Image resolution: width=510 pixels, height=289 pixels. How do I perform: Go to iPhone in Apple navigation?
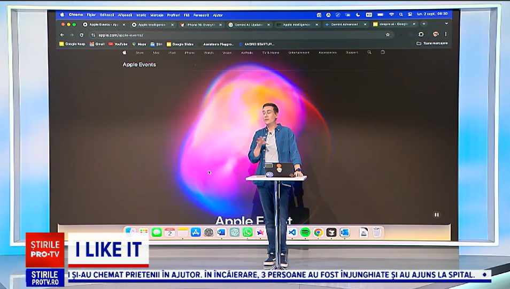click(x=189, y=52)
